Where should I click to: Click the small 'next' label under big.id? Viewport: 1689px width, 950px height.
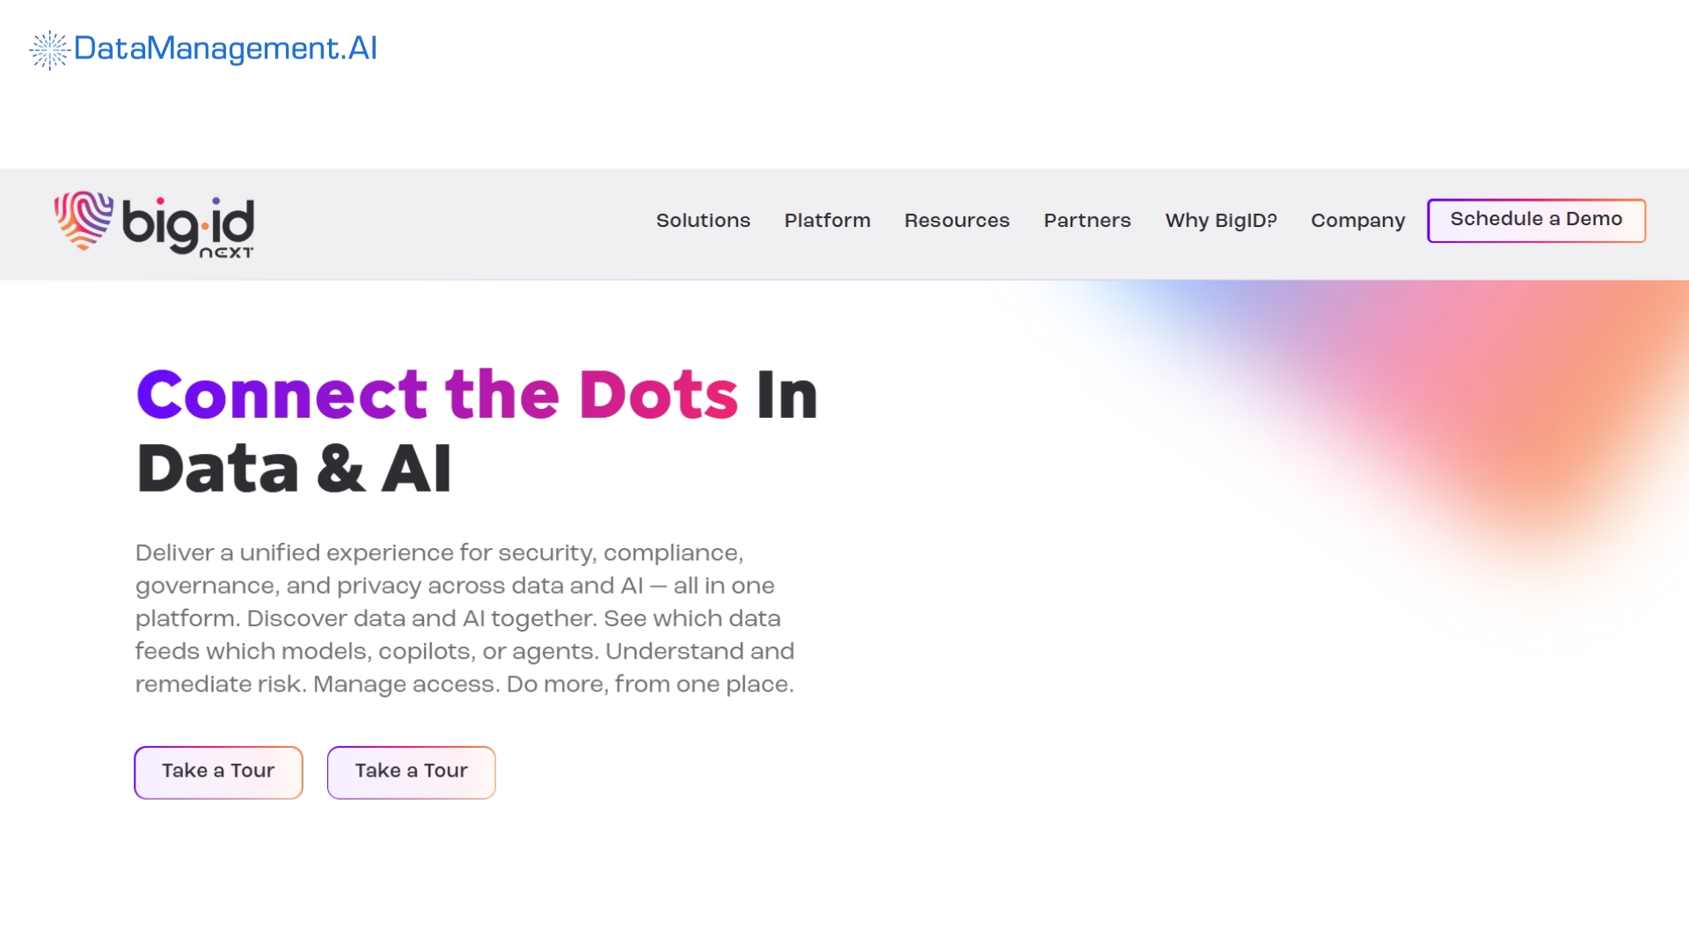(226, 252)
